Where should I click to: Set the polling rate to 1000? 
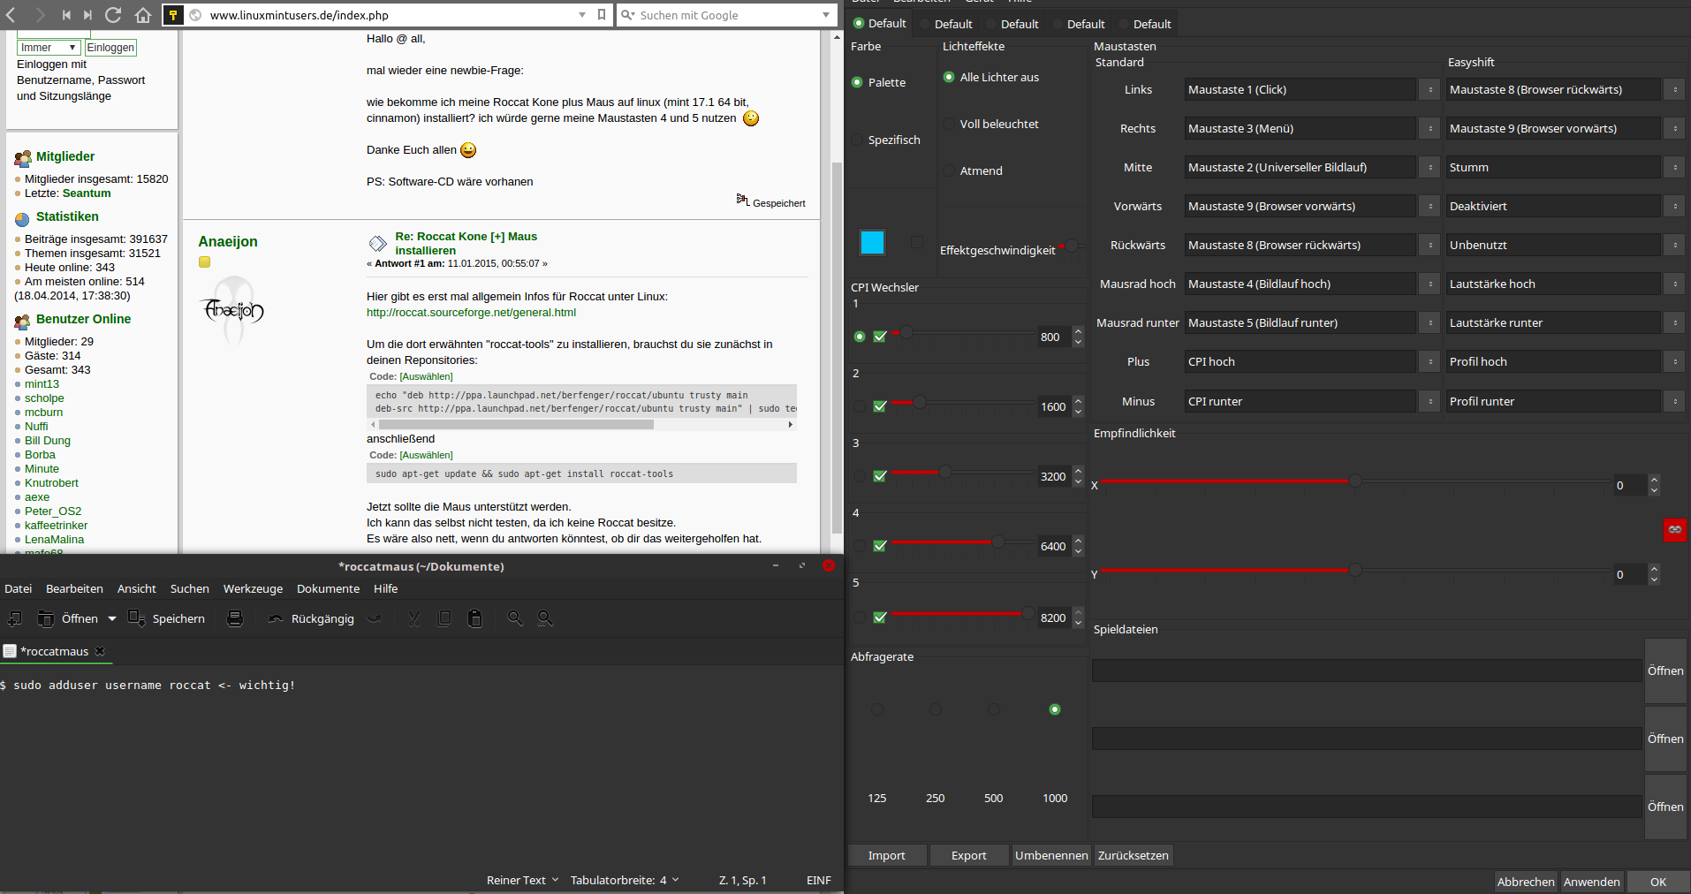(x=1054, y=709)
